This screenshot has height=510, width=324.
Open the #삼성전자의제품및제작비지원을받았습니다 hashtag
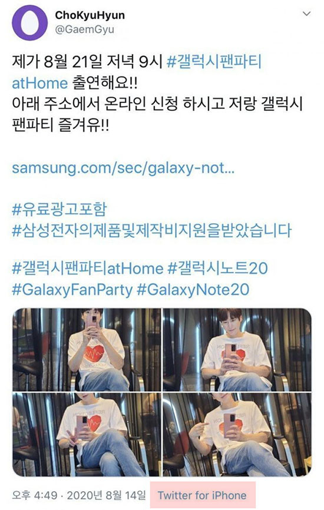151,230
